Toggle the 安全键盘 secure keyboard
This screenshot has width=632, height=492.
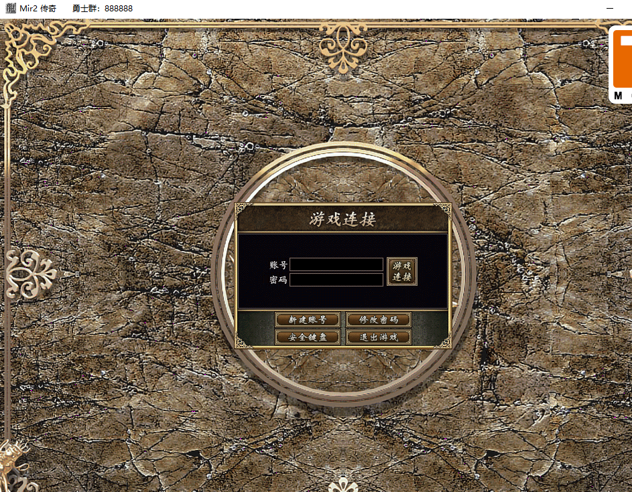308,337
